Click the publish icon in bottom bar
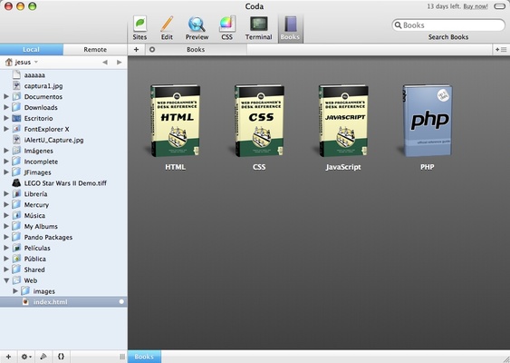Screen dimensions: 510x363 [43, 357]
